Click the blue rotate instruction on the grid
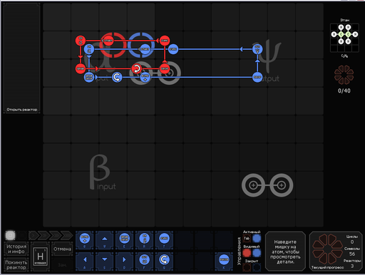 117,77
